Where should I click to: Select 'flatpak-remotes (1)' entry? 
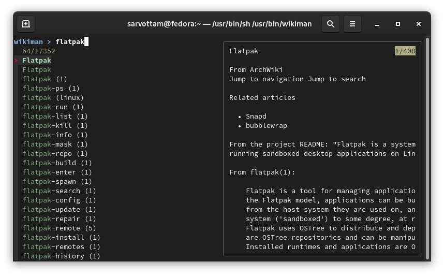(62, 247)
